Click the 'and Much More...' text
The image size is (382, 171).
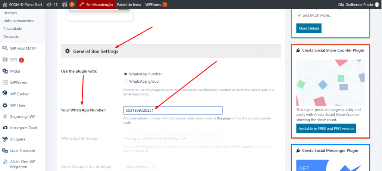(x=317, y=15)
